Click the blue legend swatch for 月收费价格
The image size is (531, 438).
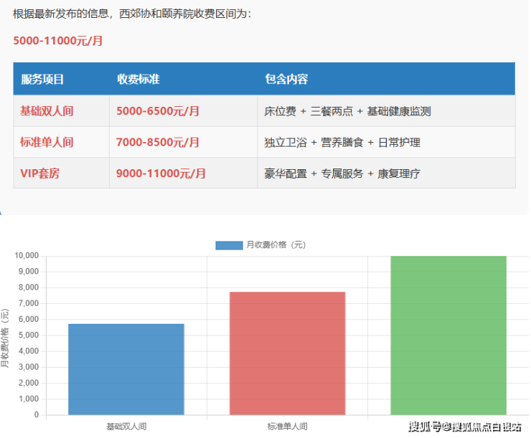[x=229, y=245]
